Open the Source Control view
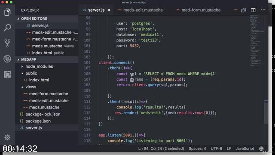 pos(7,43)
